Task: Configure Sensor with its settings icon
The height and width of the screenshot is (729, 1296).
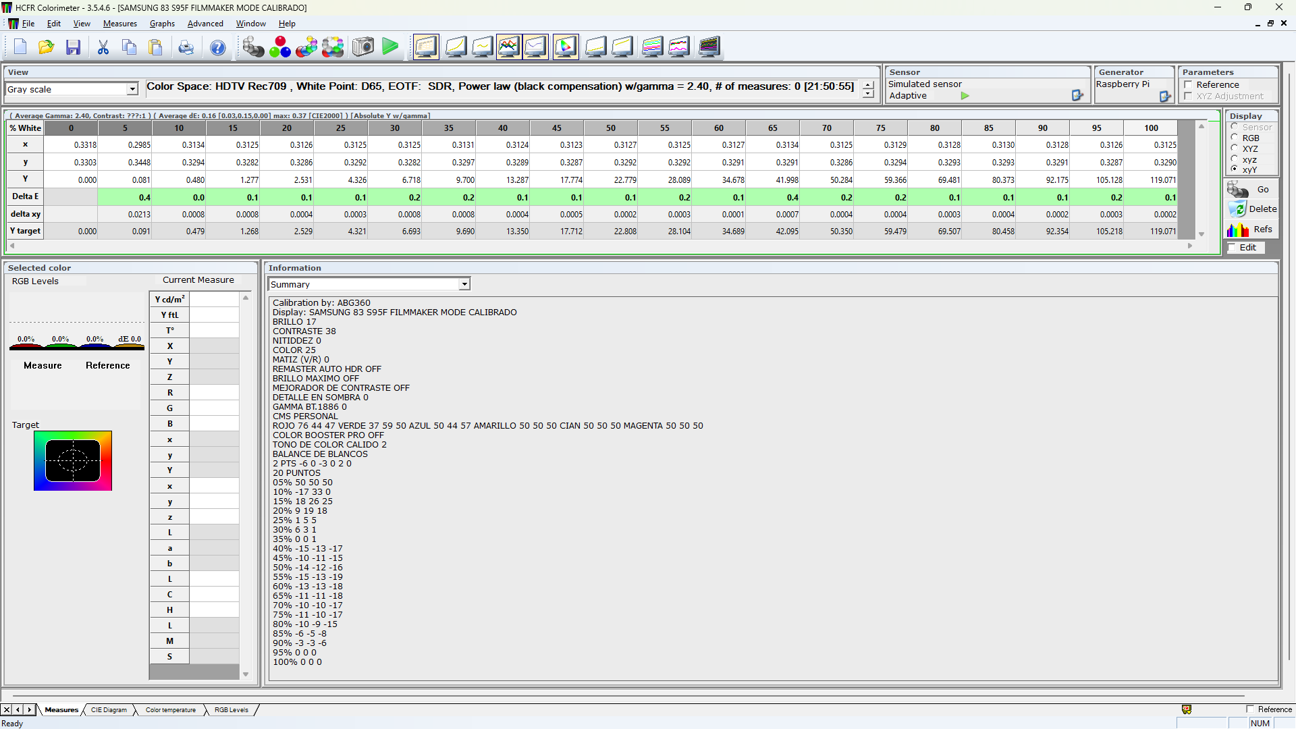Action: pos(1077,96)
